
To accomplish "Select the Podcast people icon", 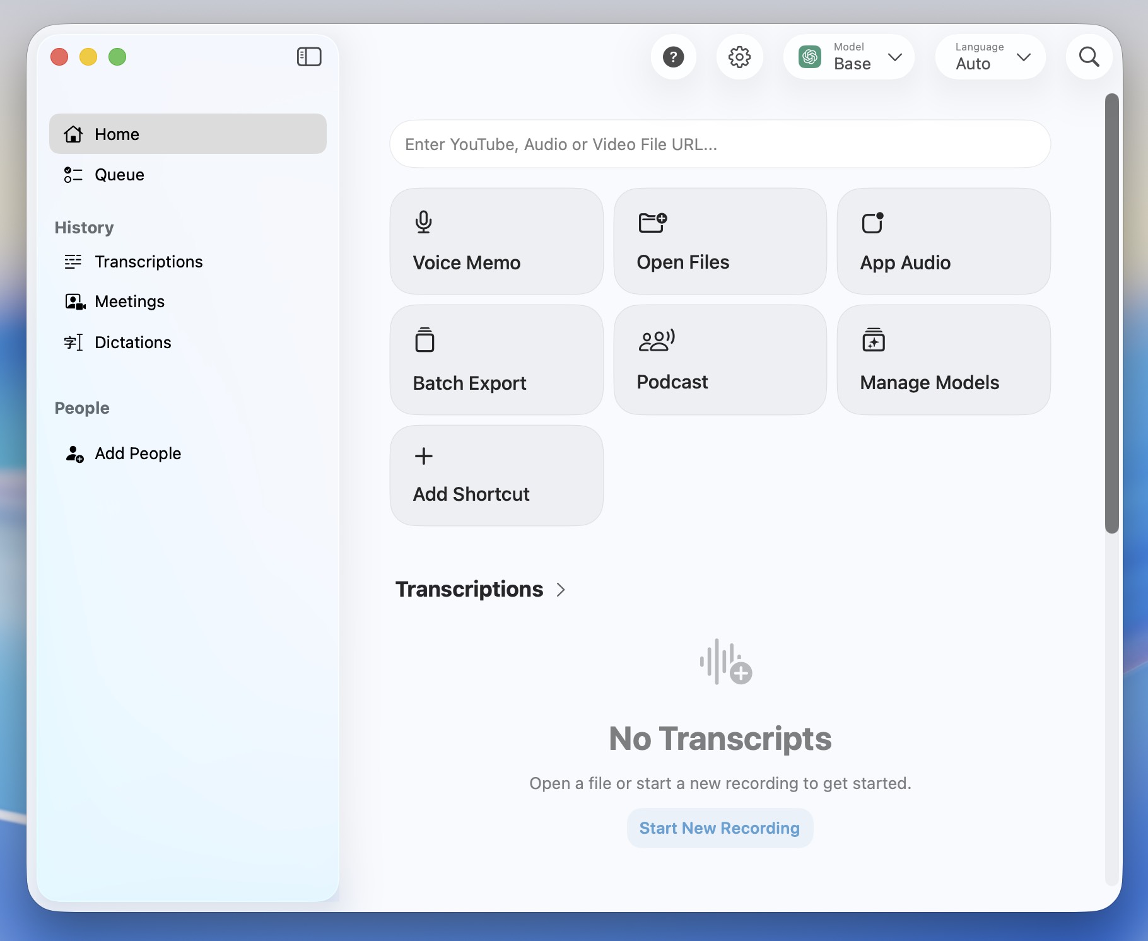I will coord(656,341).
